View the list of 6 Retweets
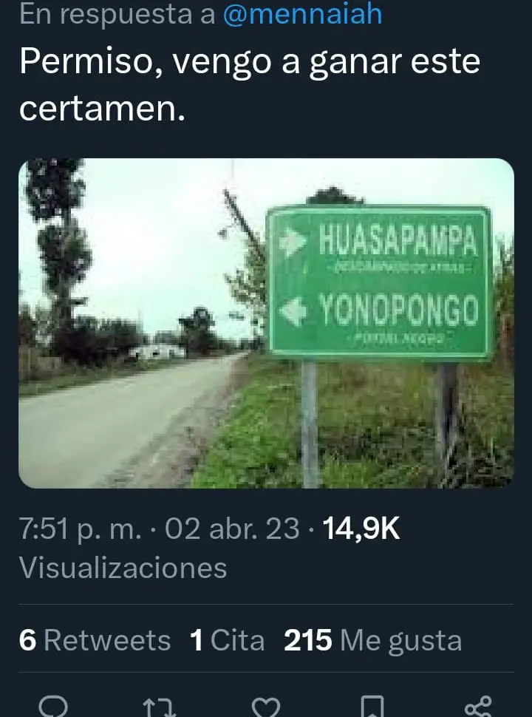Viewport: 532px width, 717px height. pyautogui.click(x=95, y=639)
